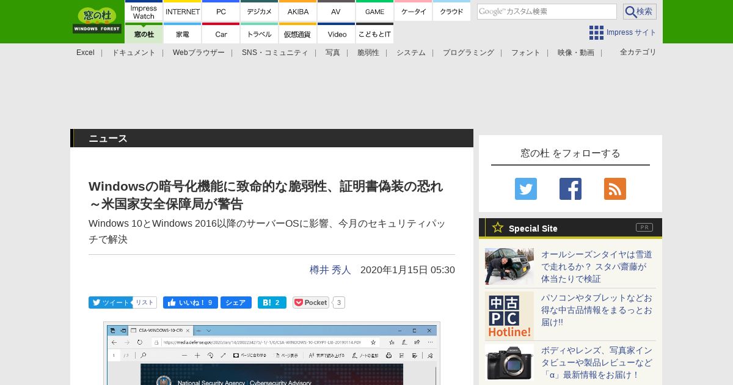Click the Special Site star icon
733x385 pixels.
click(x=498, y=227)
